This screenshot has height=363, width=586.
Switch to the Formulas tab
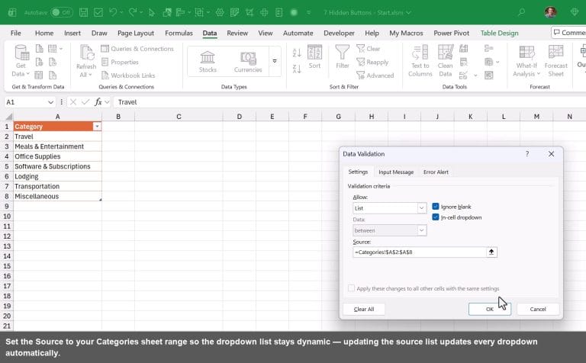tap(179, 33)
